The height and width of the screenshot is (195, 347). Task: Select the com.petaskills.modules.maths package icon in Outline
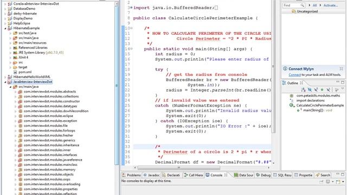click(x=292, y=96)
